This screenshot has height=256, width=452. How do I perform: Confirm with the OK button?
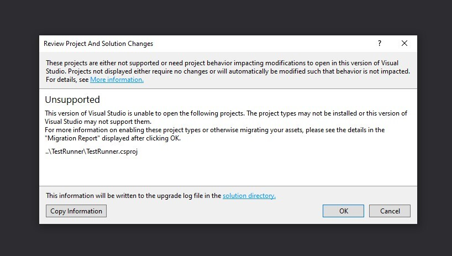(x=343, y=211)
